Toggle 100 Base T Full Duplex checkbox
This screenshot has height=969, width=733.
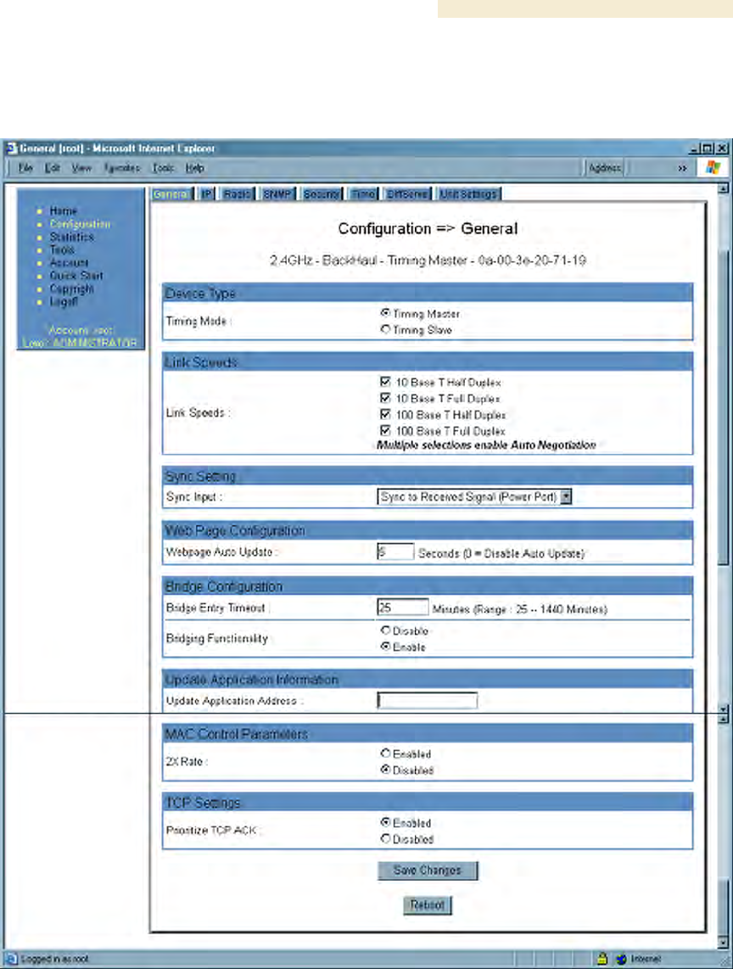tap(385, 429)
